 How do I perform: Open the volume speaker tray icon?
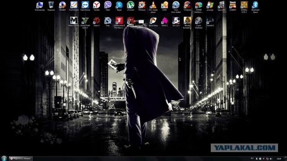click(x=271, y=159)
